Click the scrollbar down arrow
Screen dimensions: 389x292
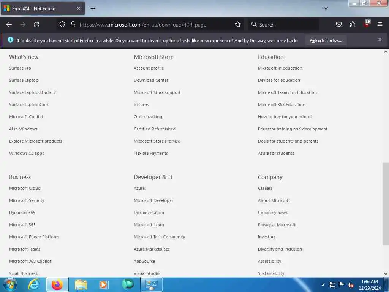coord(386,274)
